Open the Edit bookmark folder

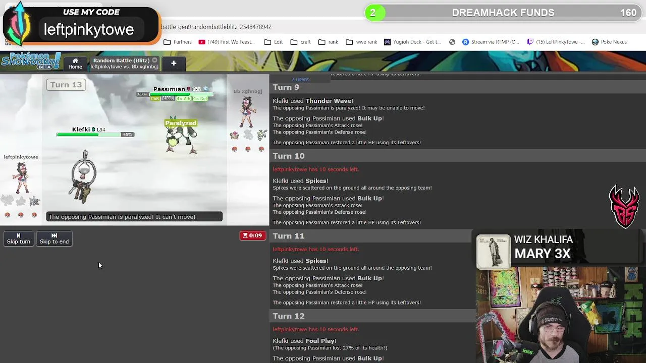[x=274, y=42]
